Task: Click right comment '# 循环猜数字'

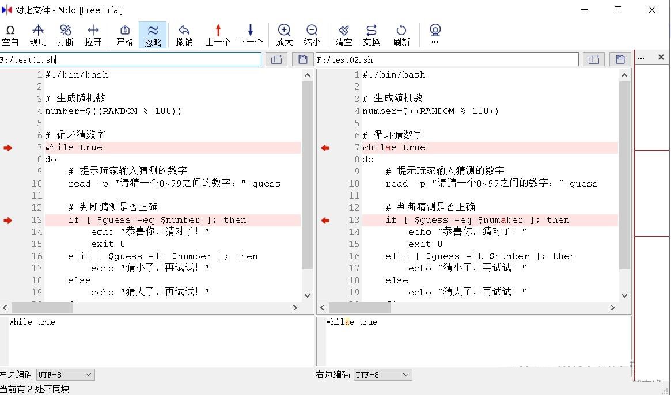Action: (x=392, y=135)
